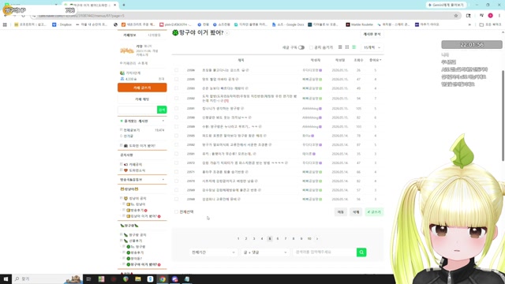Open the Google Docs bookmark
This screenshot has width=505, height=284.
pos(288,24)
